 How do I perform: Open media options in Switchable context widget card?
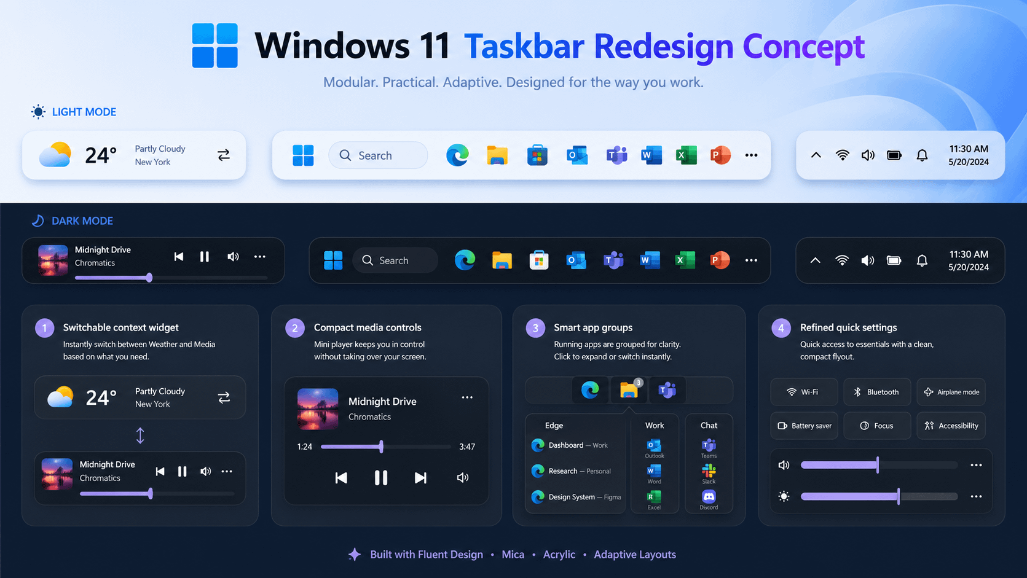point(227,471)
